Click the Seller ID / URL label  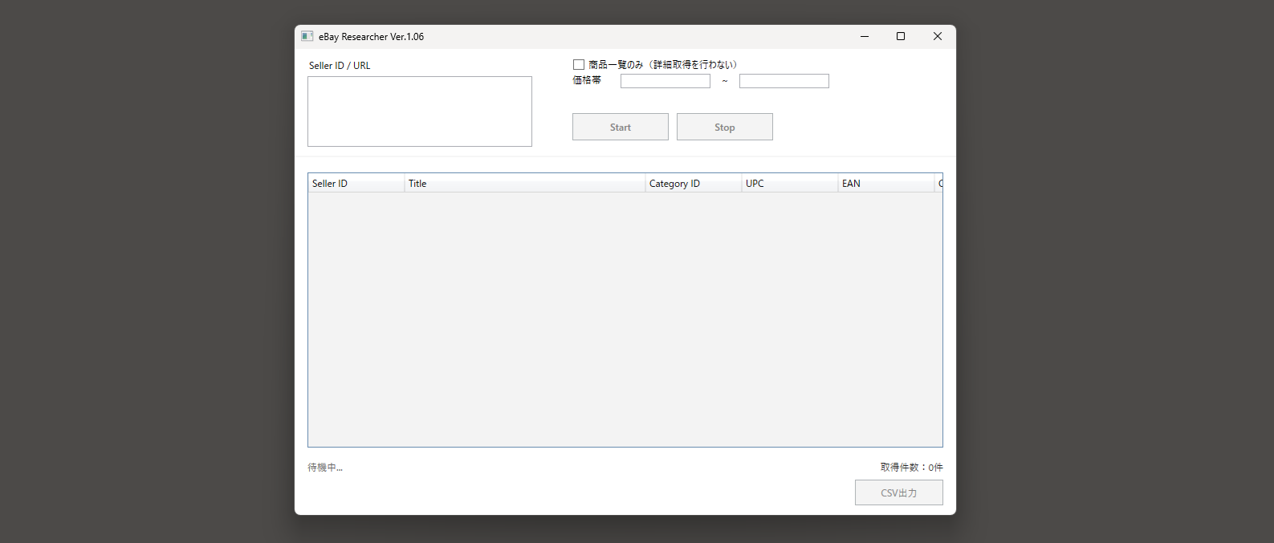(x=340, y=66)
